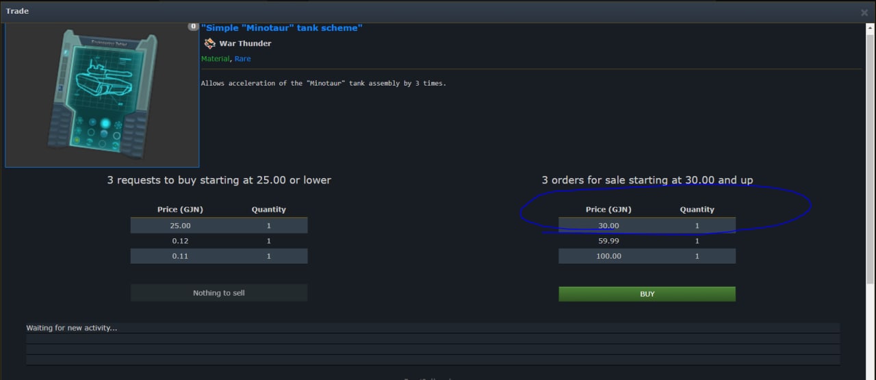This screenshot has height=380, width=876.
Task: Click the green BUY button
Action: (647, 294)
